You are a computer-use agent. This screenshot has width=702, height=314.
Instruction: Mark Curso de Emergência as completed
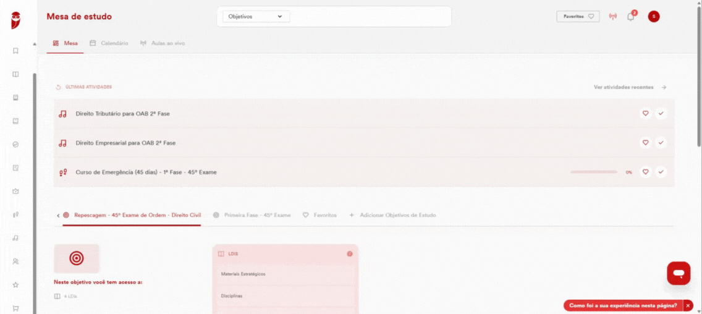click(661, 172)
